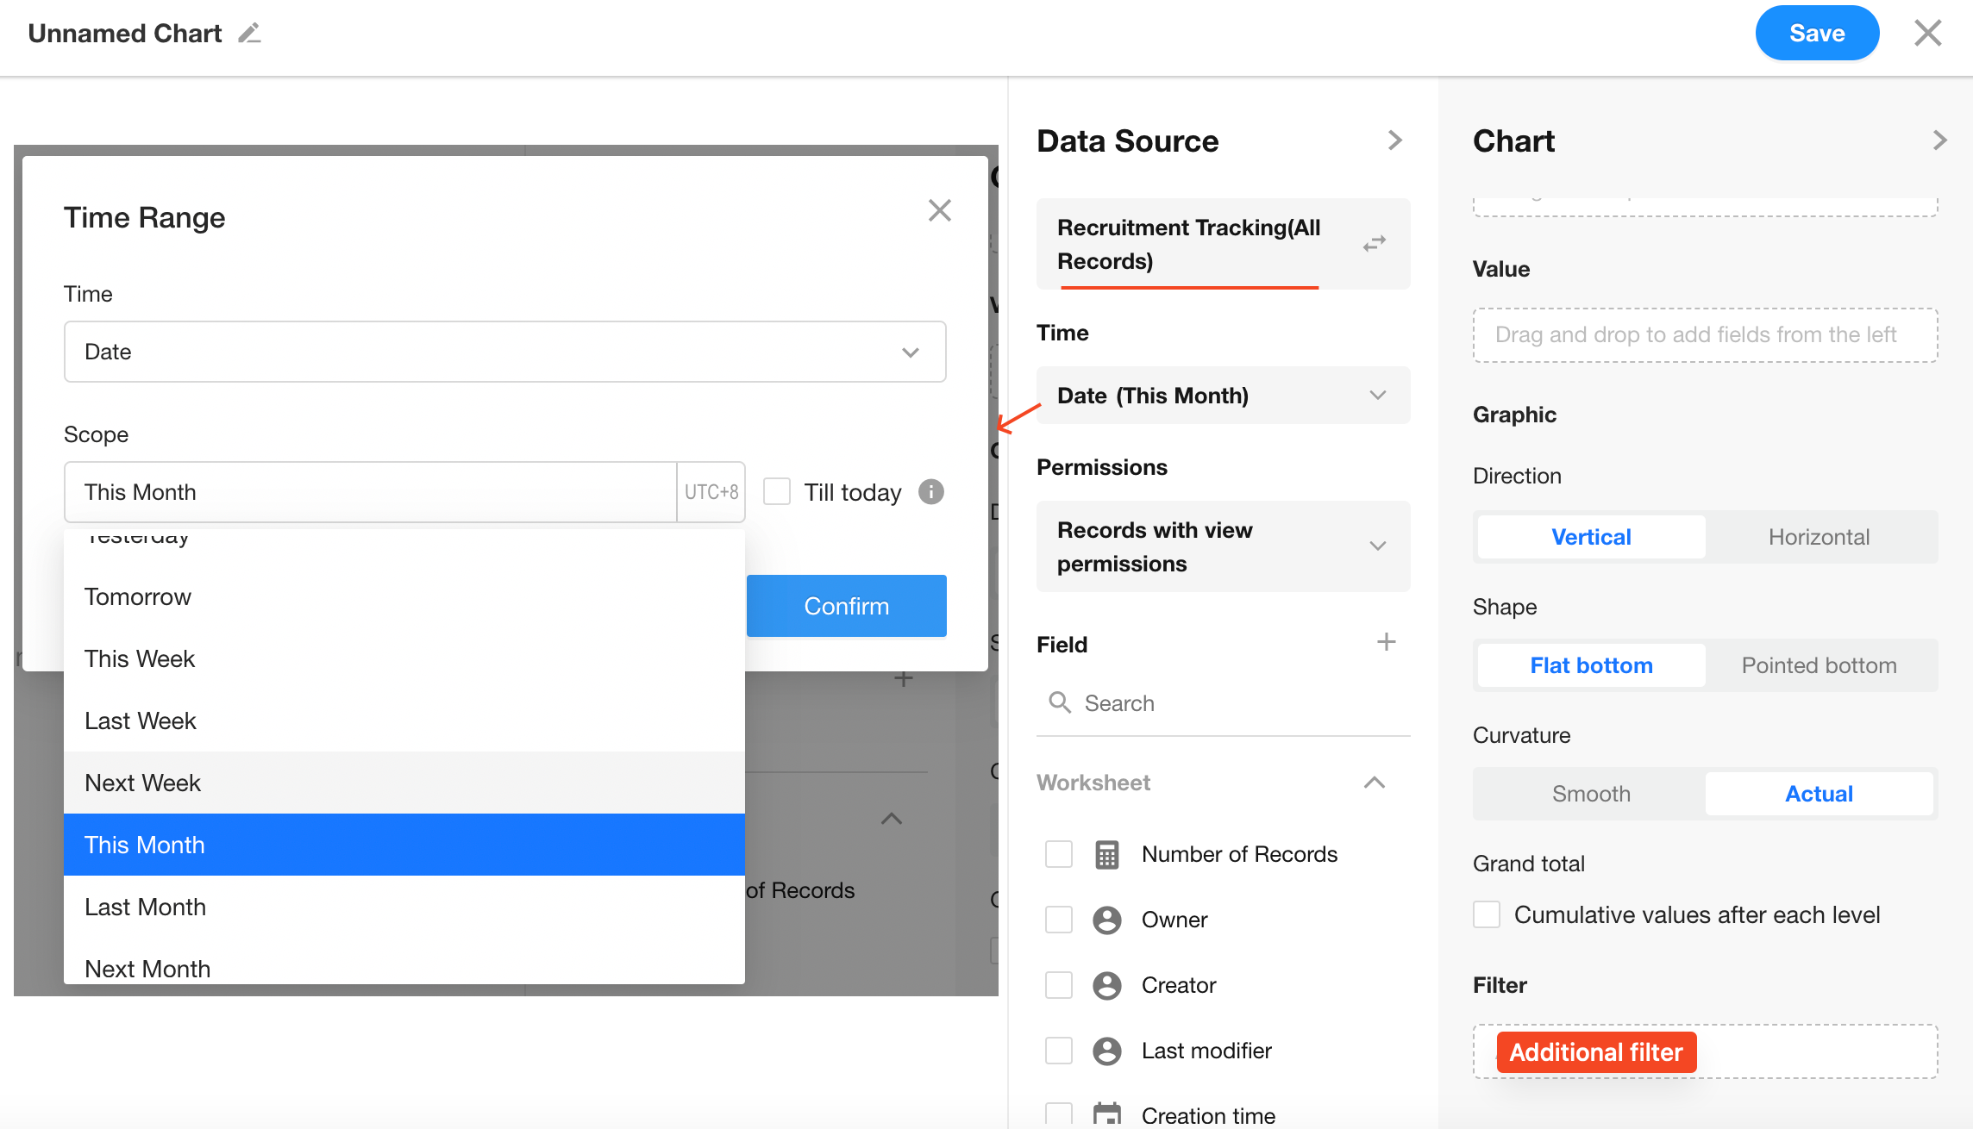
Task: Expand Records with view permissions dropdown
Action: click(1223, 546)
